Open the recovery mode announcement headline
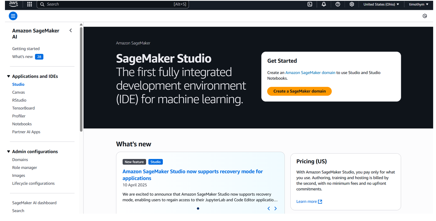The height and width of the screenshot is (221, 436). coord(193,175)
